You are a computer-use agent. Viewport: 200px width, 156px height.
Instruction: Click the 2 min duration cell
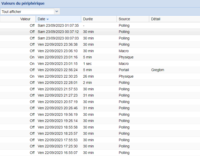[x=87, y=83]
